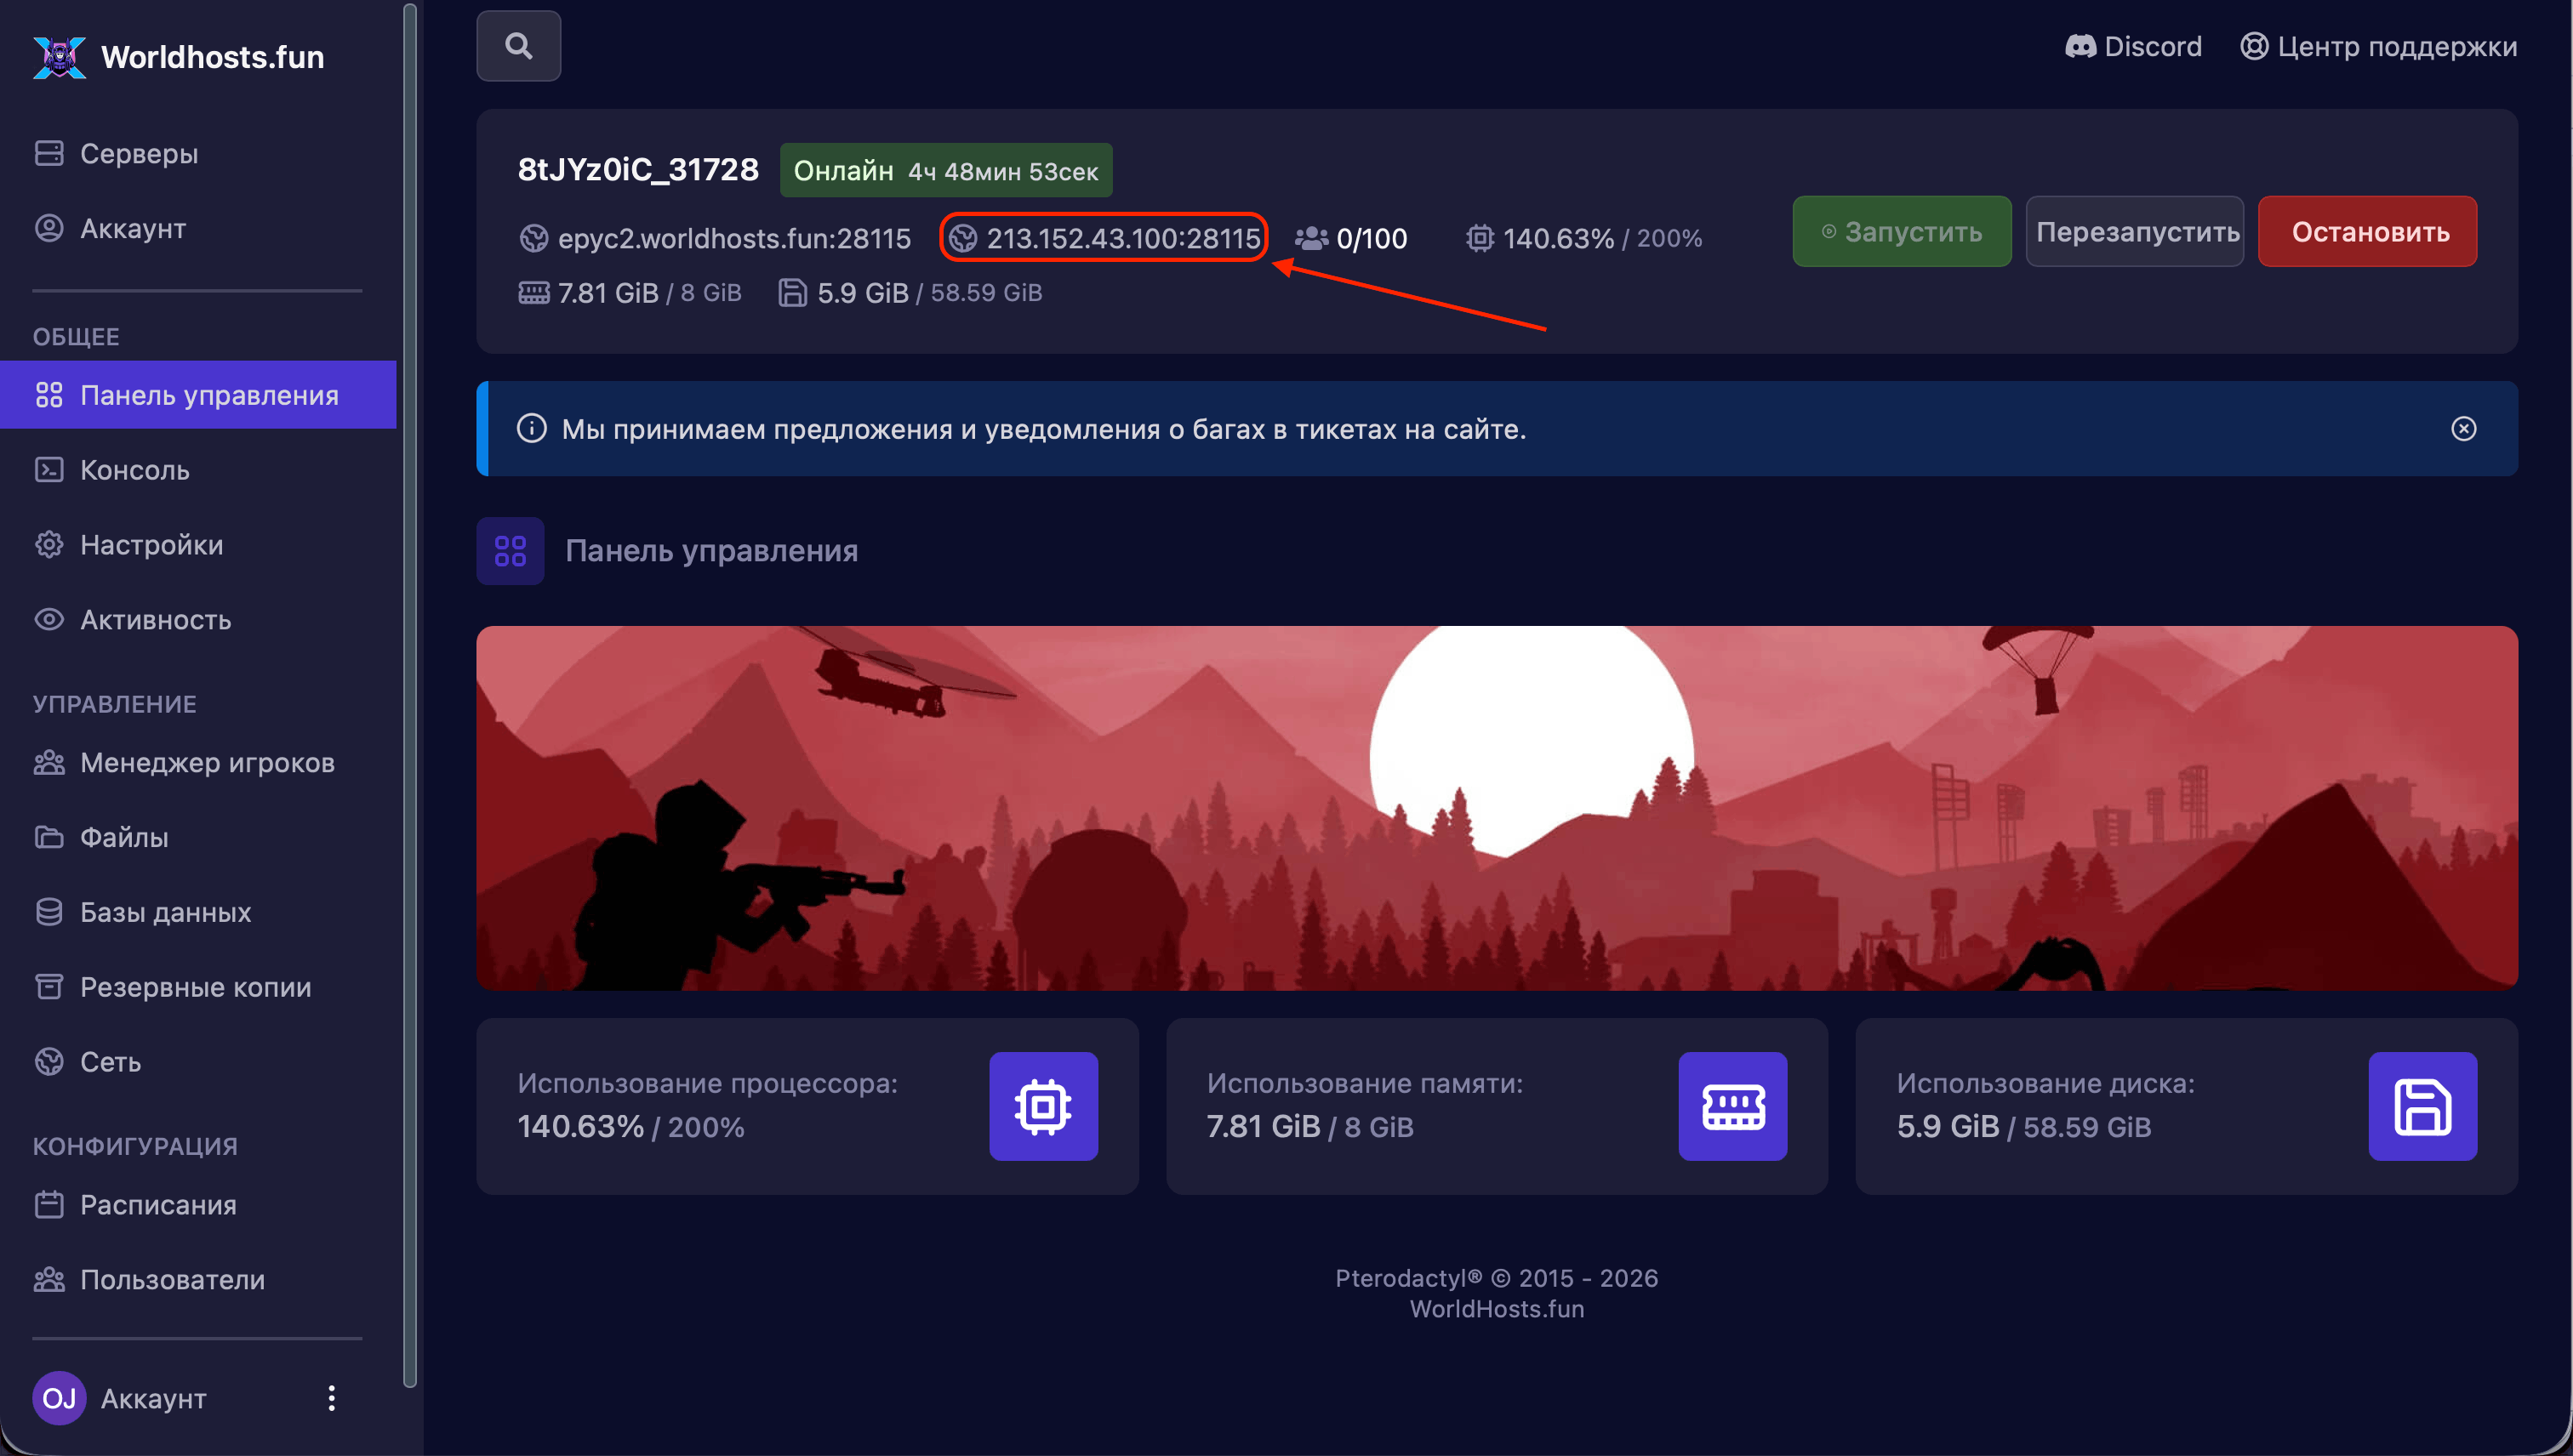Image resolution: width=2573 pixels, height=1456 pixels.
Task: Click the Worldhosts.fun logo icon
Action: point(59,57)
